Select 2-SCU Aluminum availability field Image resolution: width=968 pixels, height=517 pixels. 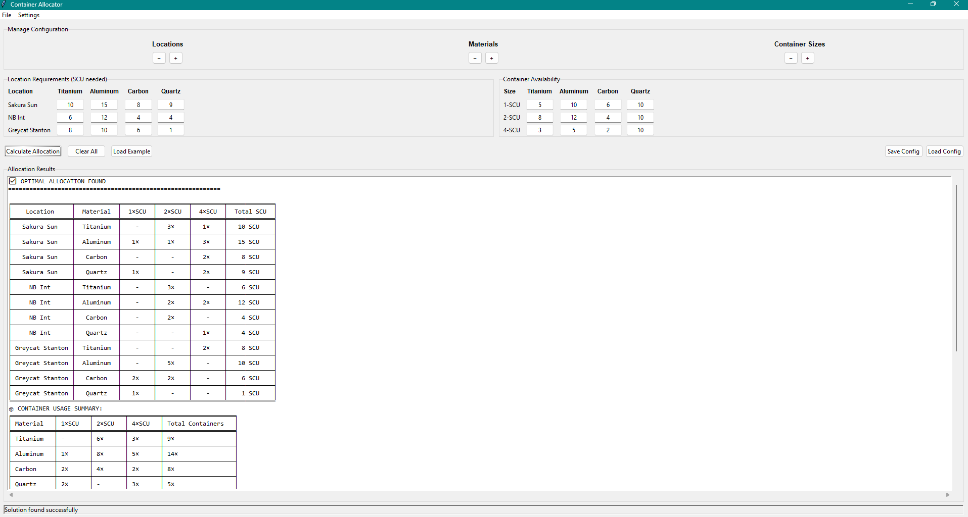coord(574,117)
